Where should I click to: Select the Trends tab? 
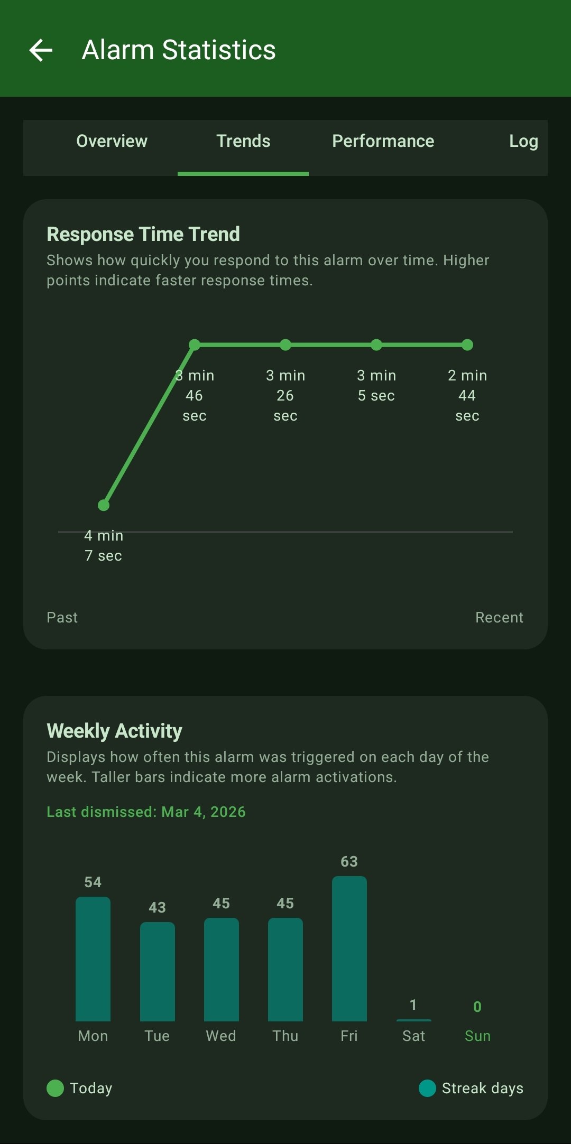[243, 141]
